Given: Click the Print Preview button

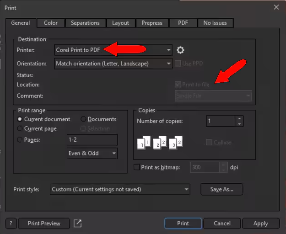Looking at the screenshot, I should [x=44, y=223].
